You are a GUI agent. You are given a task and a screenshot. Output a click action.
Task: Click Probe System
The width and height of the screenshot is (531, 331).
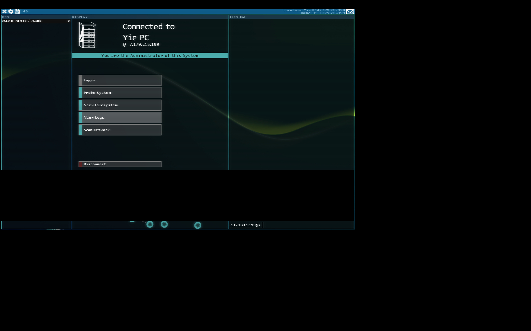point(120,93)
